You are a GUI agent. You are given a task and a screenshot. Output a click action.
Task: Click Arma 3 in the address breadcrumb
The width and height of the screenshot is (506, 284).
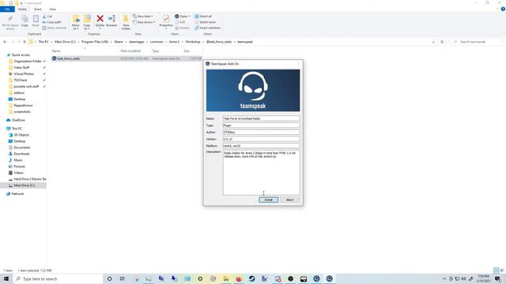click(174, 42)
